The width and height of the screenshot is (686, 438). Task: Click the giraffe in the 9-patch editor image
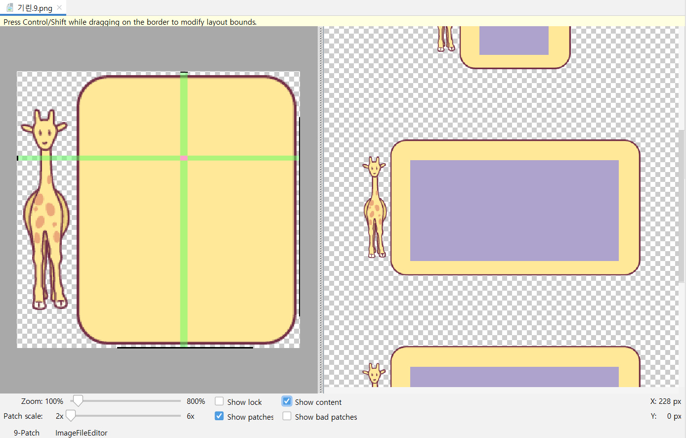coord(45,210)
